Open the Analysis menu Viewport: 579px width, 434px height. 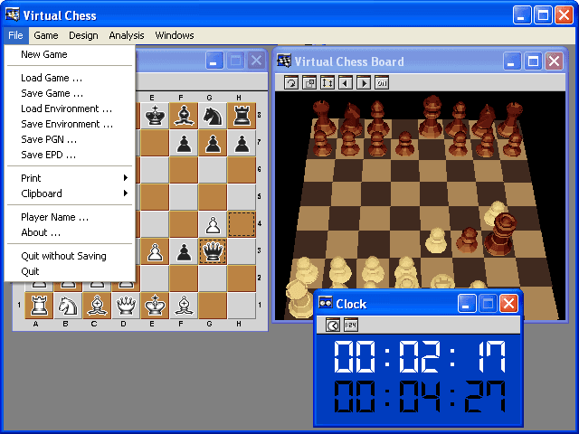click(127, 35)
